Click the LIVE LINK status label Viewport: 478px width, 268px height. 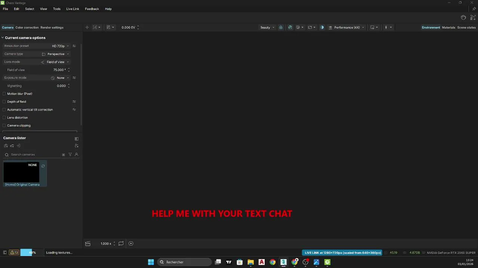tap(342, 253)
